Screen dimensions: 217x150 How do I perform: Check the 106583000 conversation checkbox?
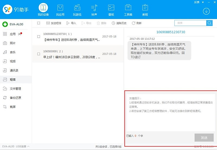pyautogui.click(x=39, y=54)
